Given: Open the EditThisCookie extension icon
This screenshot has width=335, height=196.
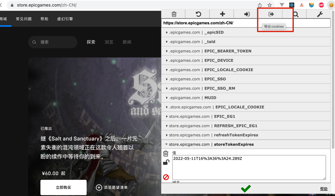Looking at the screenshot, I should coord(331,5).
